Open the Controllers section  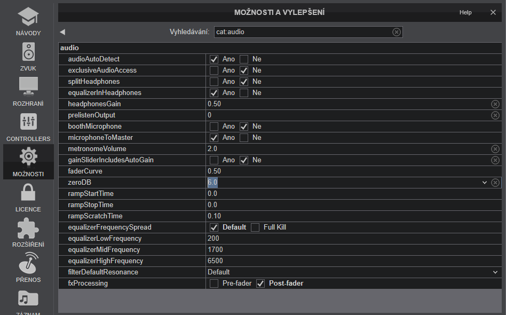pos(28,127)
